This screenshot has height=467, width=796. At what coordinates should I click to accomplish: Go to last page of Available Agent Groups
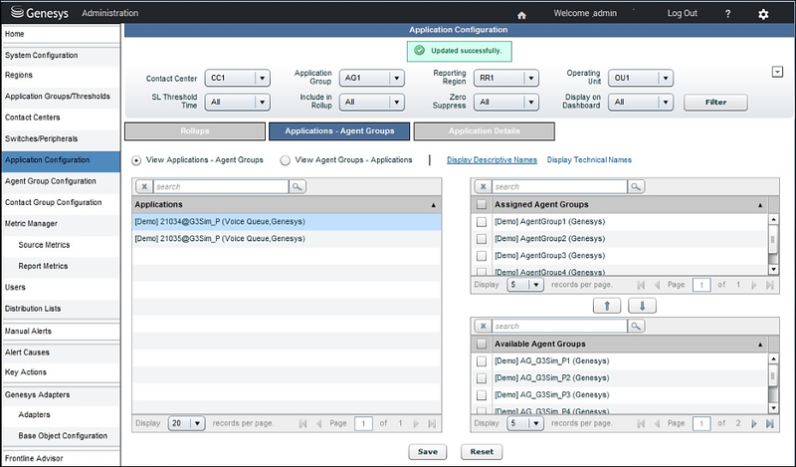pyautogui.click(x=769, y=423)
